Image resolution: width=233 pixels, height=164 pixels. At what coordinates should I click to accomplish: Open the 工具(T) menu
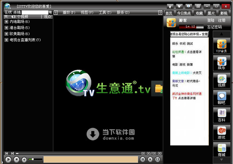tap(105, 12)
